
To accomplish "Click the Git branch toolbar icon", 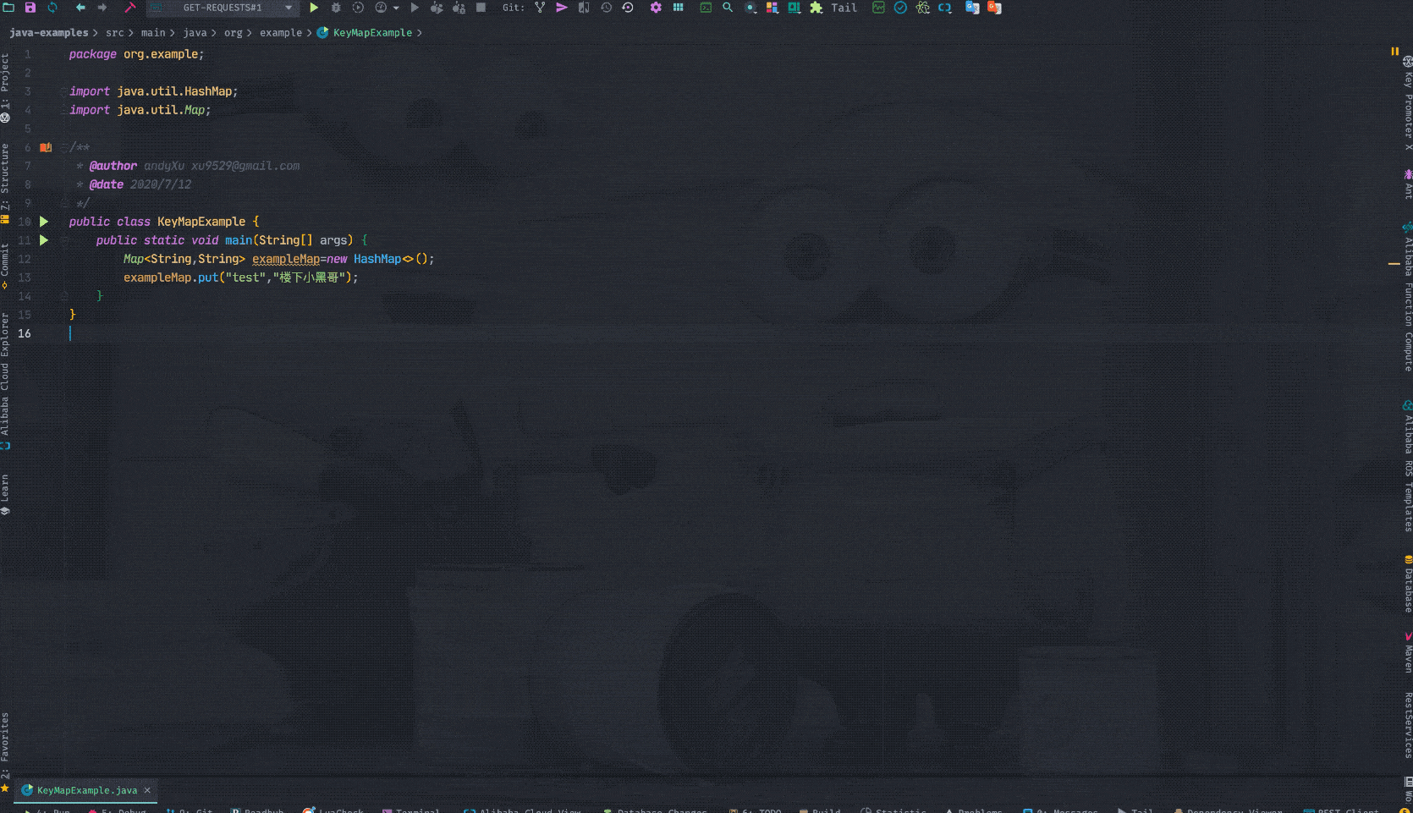I will [540, 8].
